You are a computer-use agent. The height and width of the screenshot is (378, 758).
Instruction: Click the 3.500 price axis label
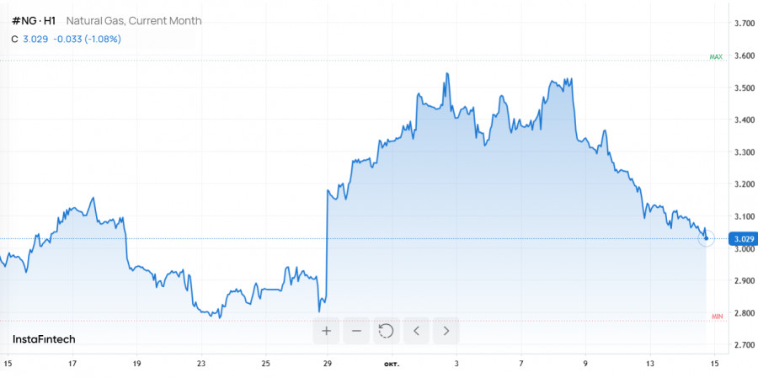click(742, 88)
